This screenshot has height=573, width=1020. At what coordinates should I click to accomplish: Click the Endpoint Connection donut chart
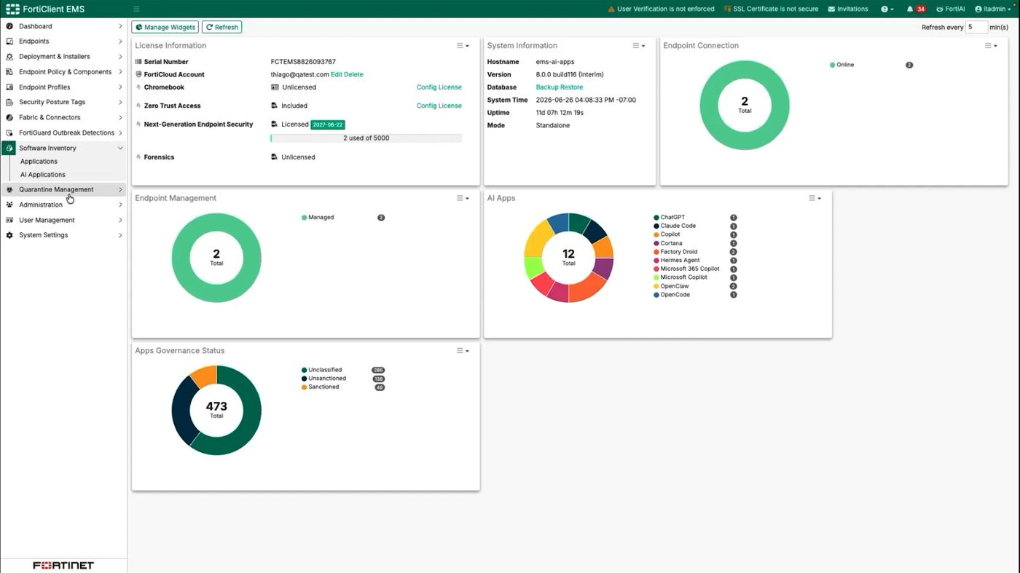[745, 106]
